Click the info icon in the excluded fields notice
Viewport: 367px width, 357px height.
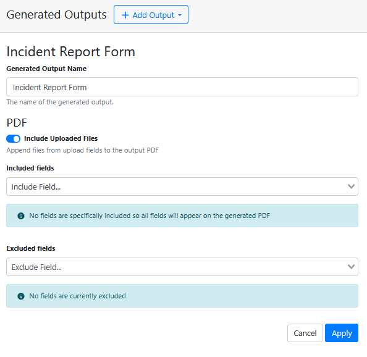click(x=21, y=296)
